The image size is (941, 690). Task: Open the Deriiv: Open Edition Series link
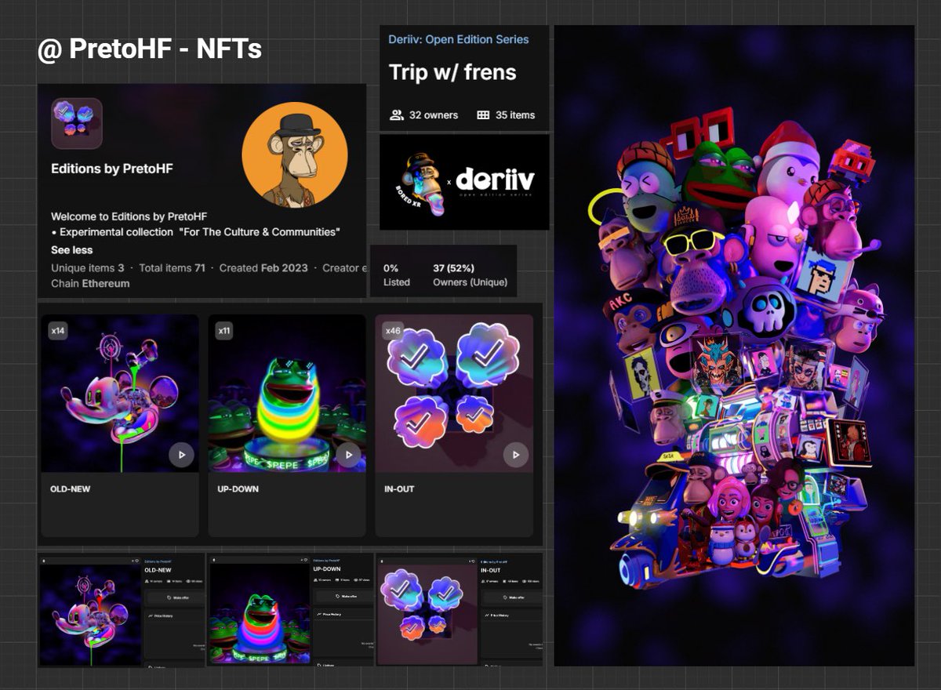[459, 39]
